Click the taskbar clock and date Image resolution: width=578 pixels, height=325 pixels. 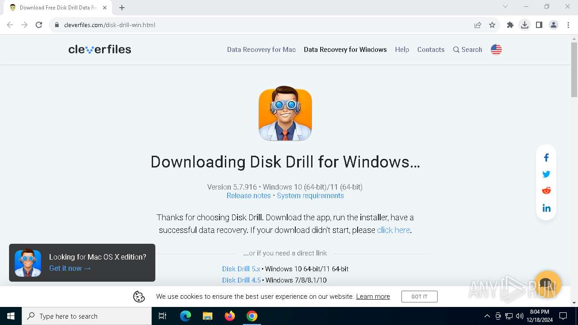point(540,316)
